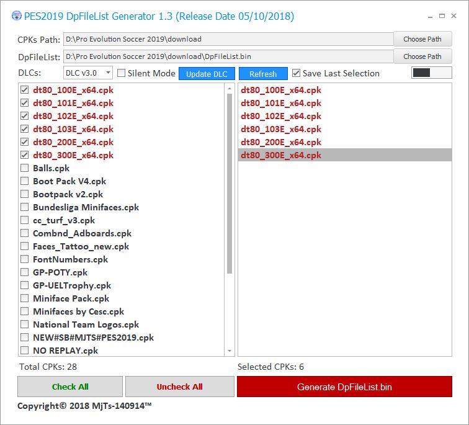Click the Check All button
This screenshot has width=469, height=425.
[70, 387]
